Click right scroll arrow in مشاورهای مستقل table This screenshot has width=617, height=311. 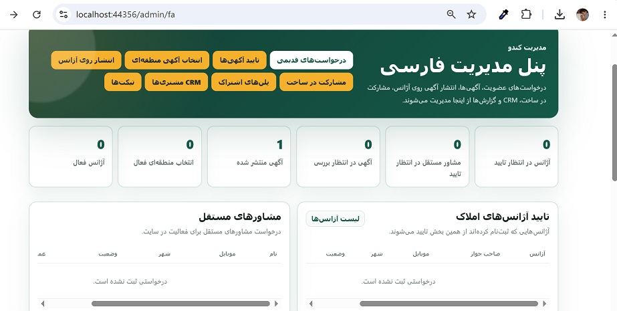(276, 304)
